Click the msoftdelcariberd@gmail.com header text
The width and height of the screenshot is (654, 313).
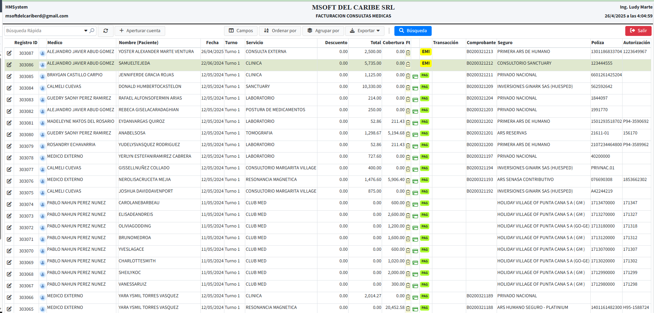pyautogui.click(x=37, y=16)
